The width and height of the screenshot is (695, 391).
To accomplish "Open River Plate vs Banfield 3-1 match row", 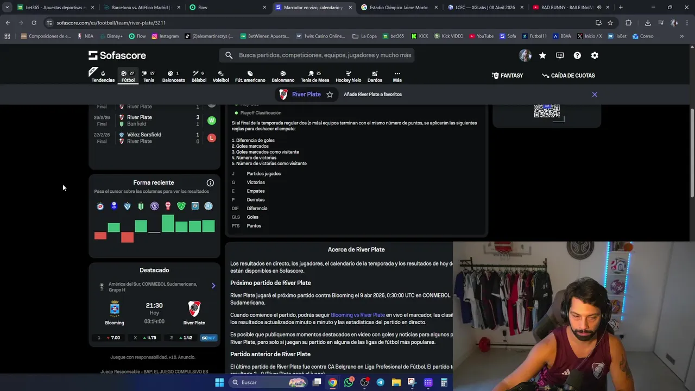I will [154, 121].
